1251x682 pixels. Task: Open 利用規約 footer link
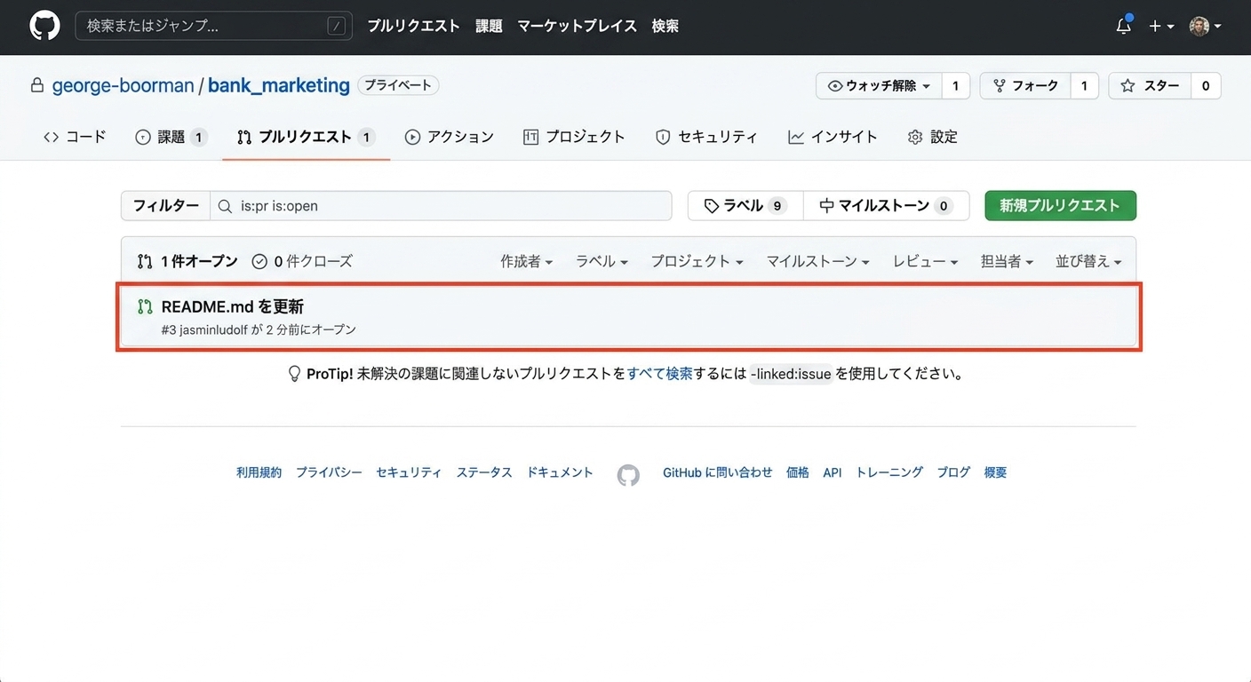(259, 472)
